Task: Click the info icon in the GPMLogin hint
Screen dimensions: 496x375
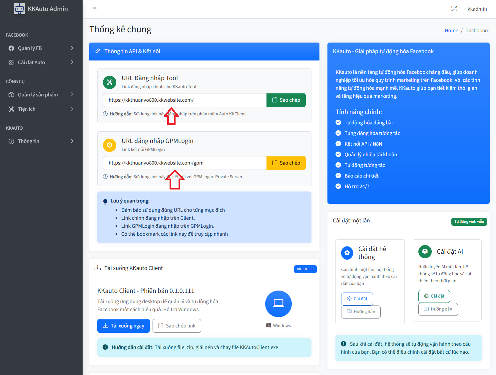Action: pos(105,177)
